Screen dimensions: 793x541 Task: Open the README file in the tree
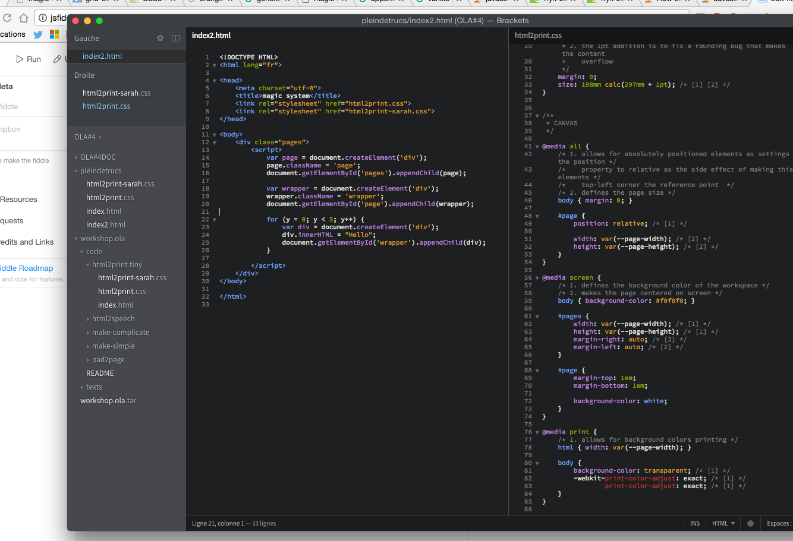pyautogui.click(x=100, y=374)
